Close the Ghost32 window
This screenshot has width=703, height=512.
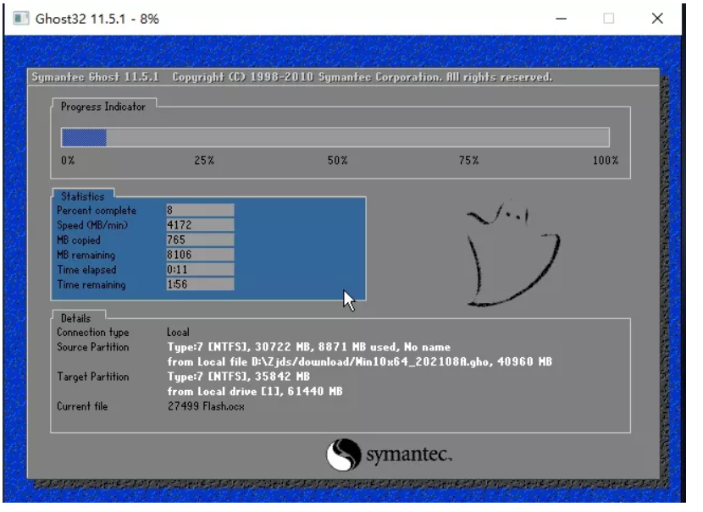tap(656, 19)
